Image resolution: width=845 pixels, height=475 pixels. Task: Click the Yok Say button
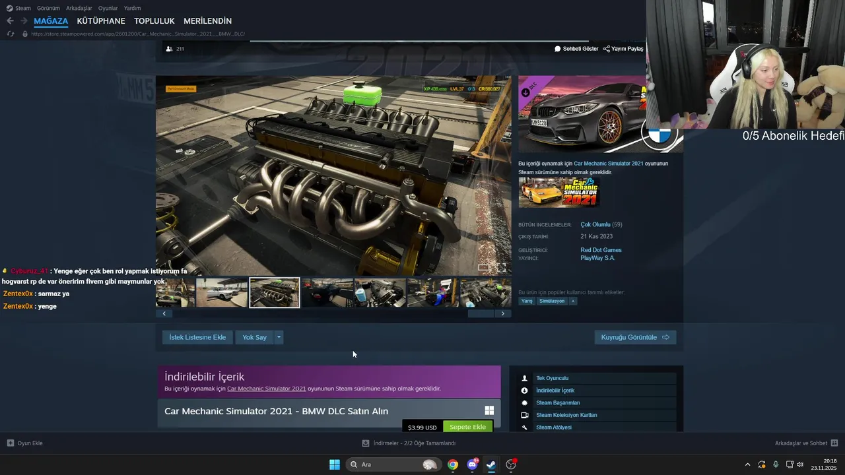pos(254,337)
